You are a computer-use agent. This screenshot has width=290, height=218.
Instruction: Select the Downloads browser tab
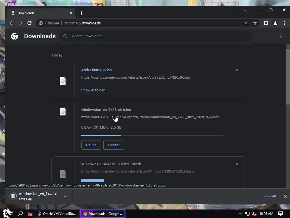41,13
